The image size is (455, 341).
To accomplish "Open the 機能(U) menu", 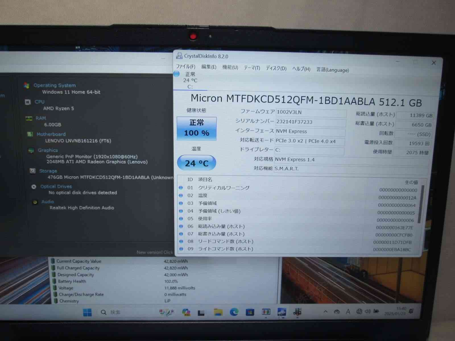I will [230, 67].
